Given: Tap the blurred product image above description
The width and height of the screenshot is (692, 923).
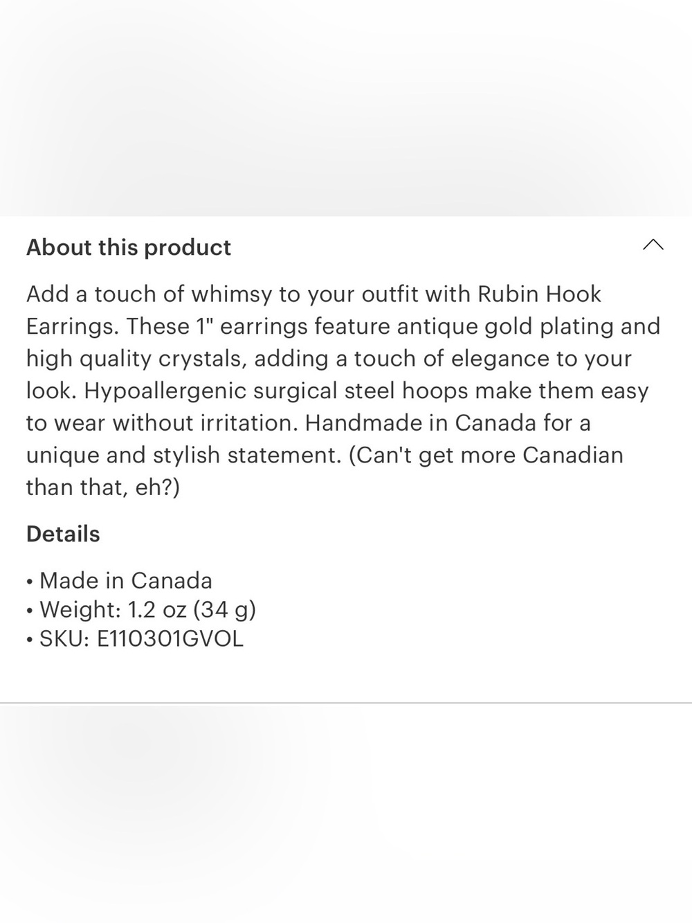Looking at the screenshot, I should click(346, 108).
